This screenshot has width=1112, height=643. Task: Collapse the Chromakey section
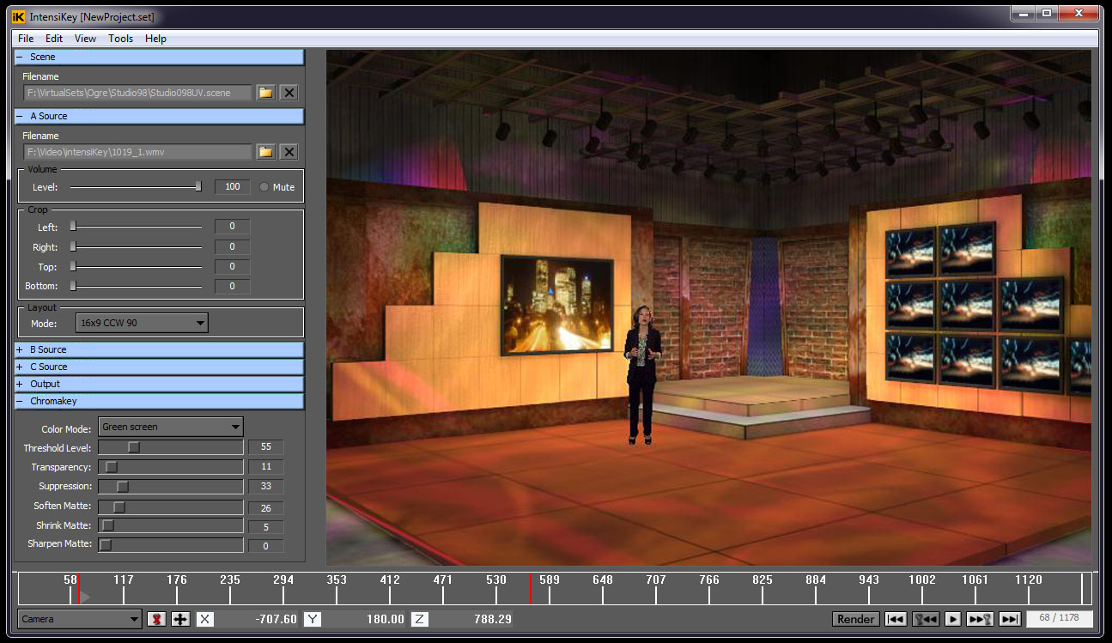[20, 401]
